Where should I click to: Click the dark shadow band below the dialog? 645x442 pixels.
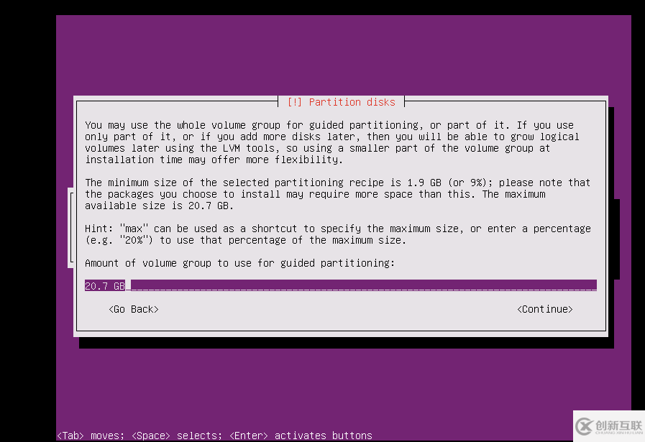[345, 344]
